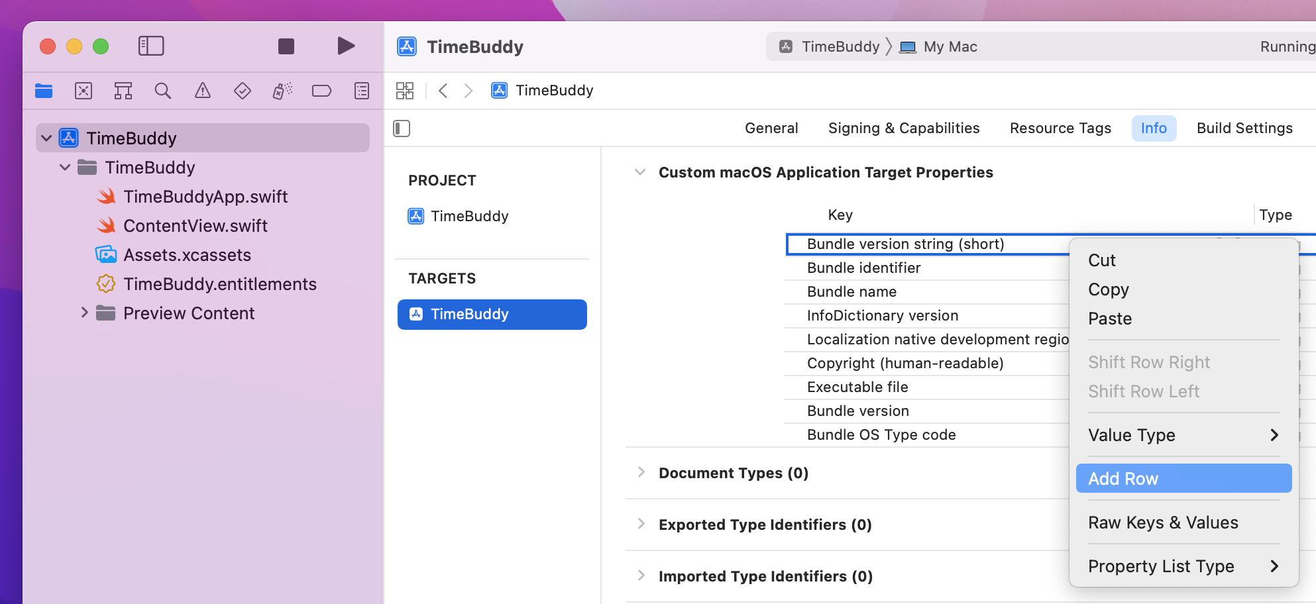Switch to the Signing & Capabilities tab
This screenshot has height=604, width=1316.
click(x=904, y=128)
